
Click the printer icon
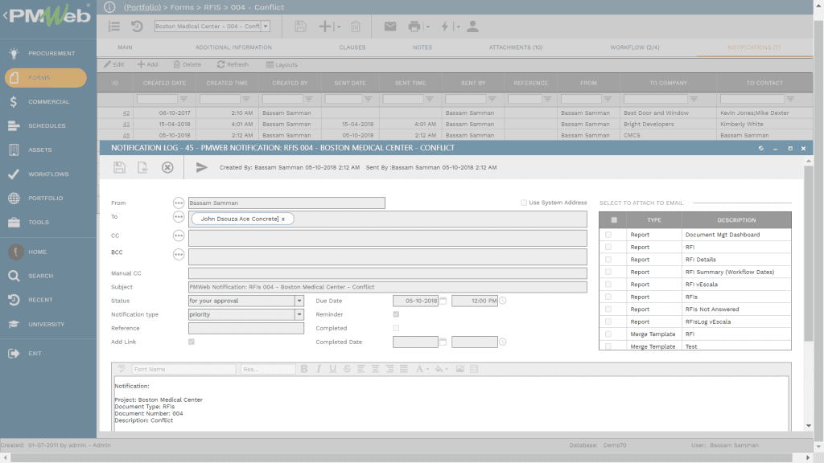(x=414, y=27)
